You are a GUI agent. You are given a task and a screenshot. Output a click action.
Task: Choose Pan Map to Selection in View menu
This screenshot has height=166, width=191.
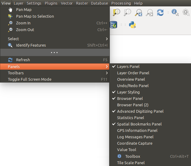35,16
